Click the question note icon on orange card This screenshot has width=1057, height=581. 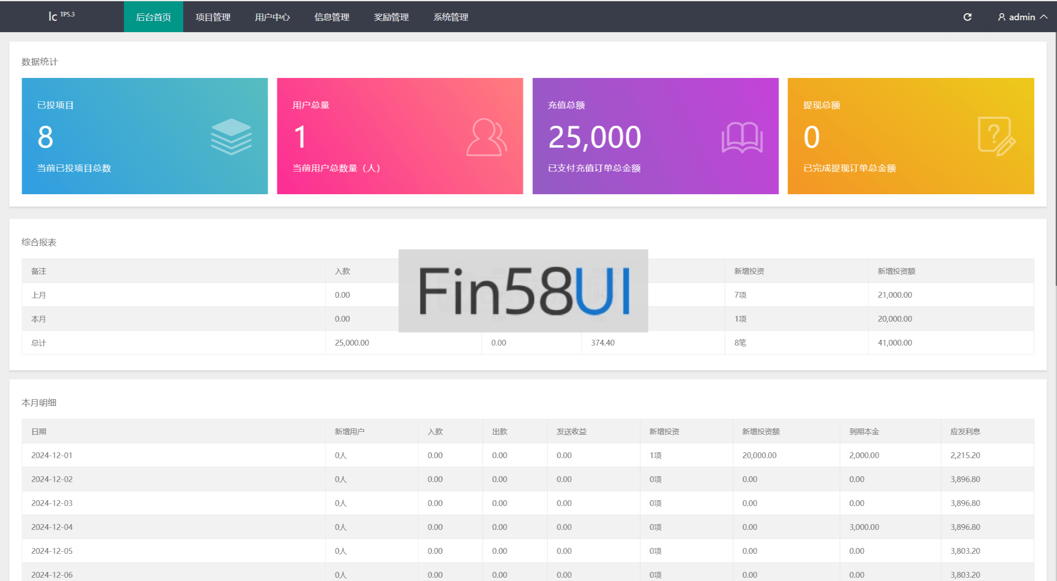pos(996,136)
